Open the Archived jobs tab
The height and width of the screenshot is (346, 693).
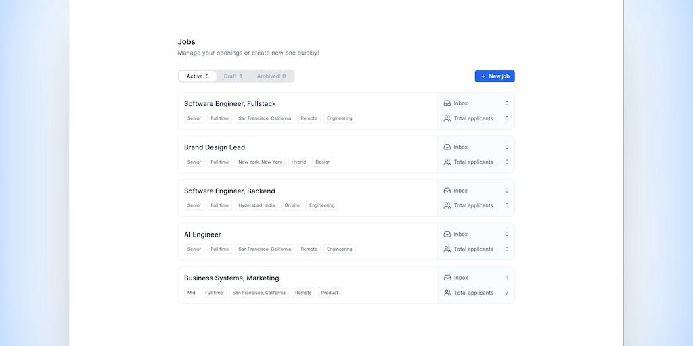click(271, 76)
